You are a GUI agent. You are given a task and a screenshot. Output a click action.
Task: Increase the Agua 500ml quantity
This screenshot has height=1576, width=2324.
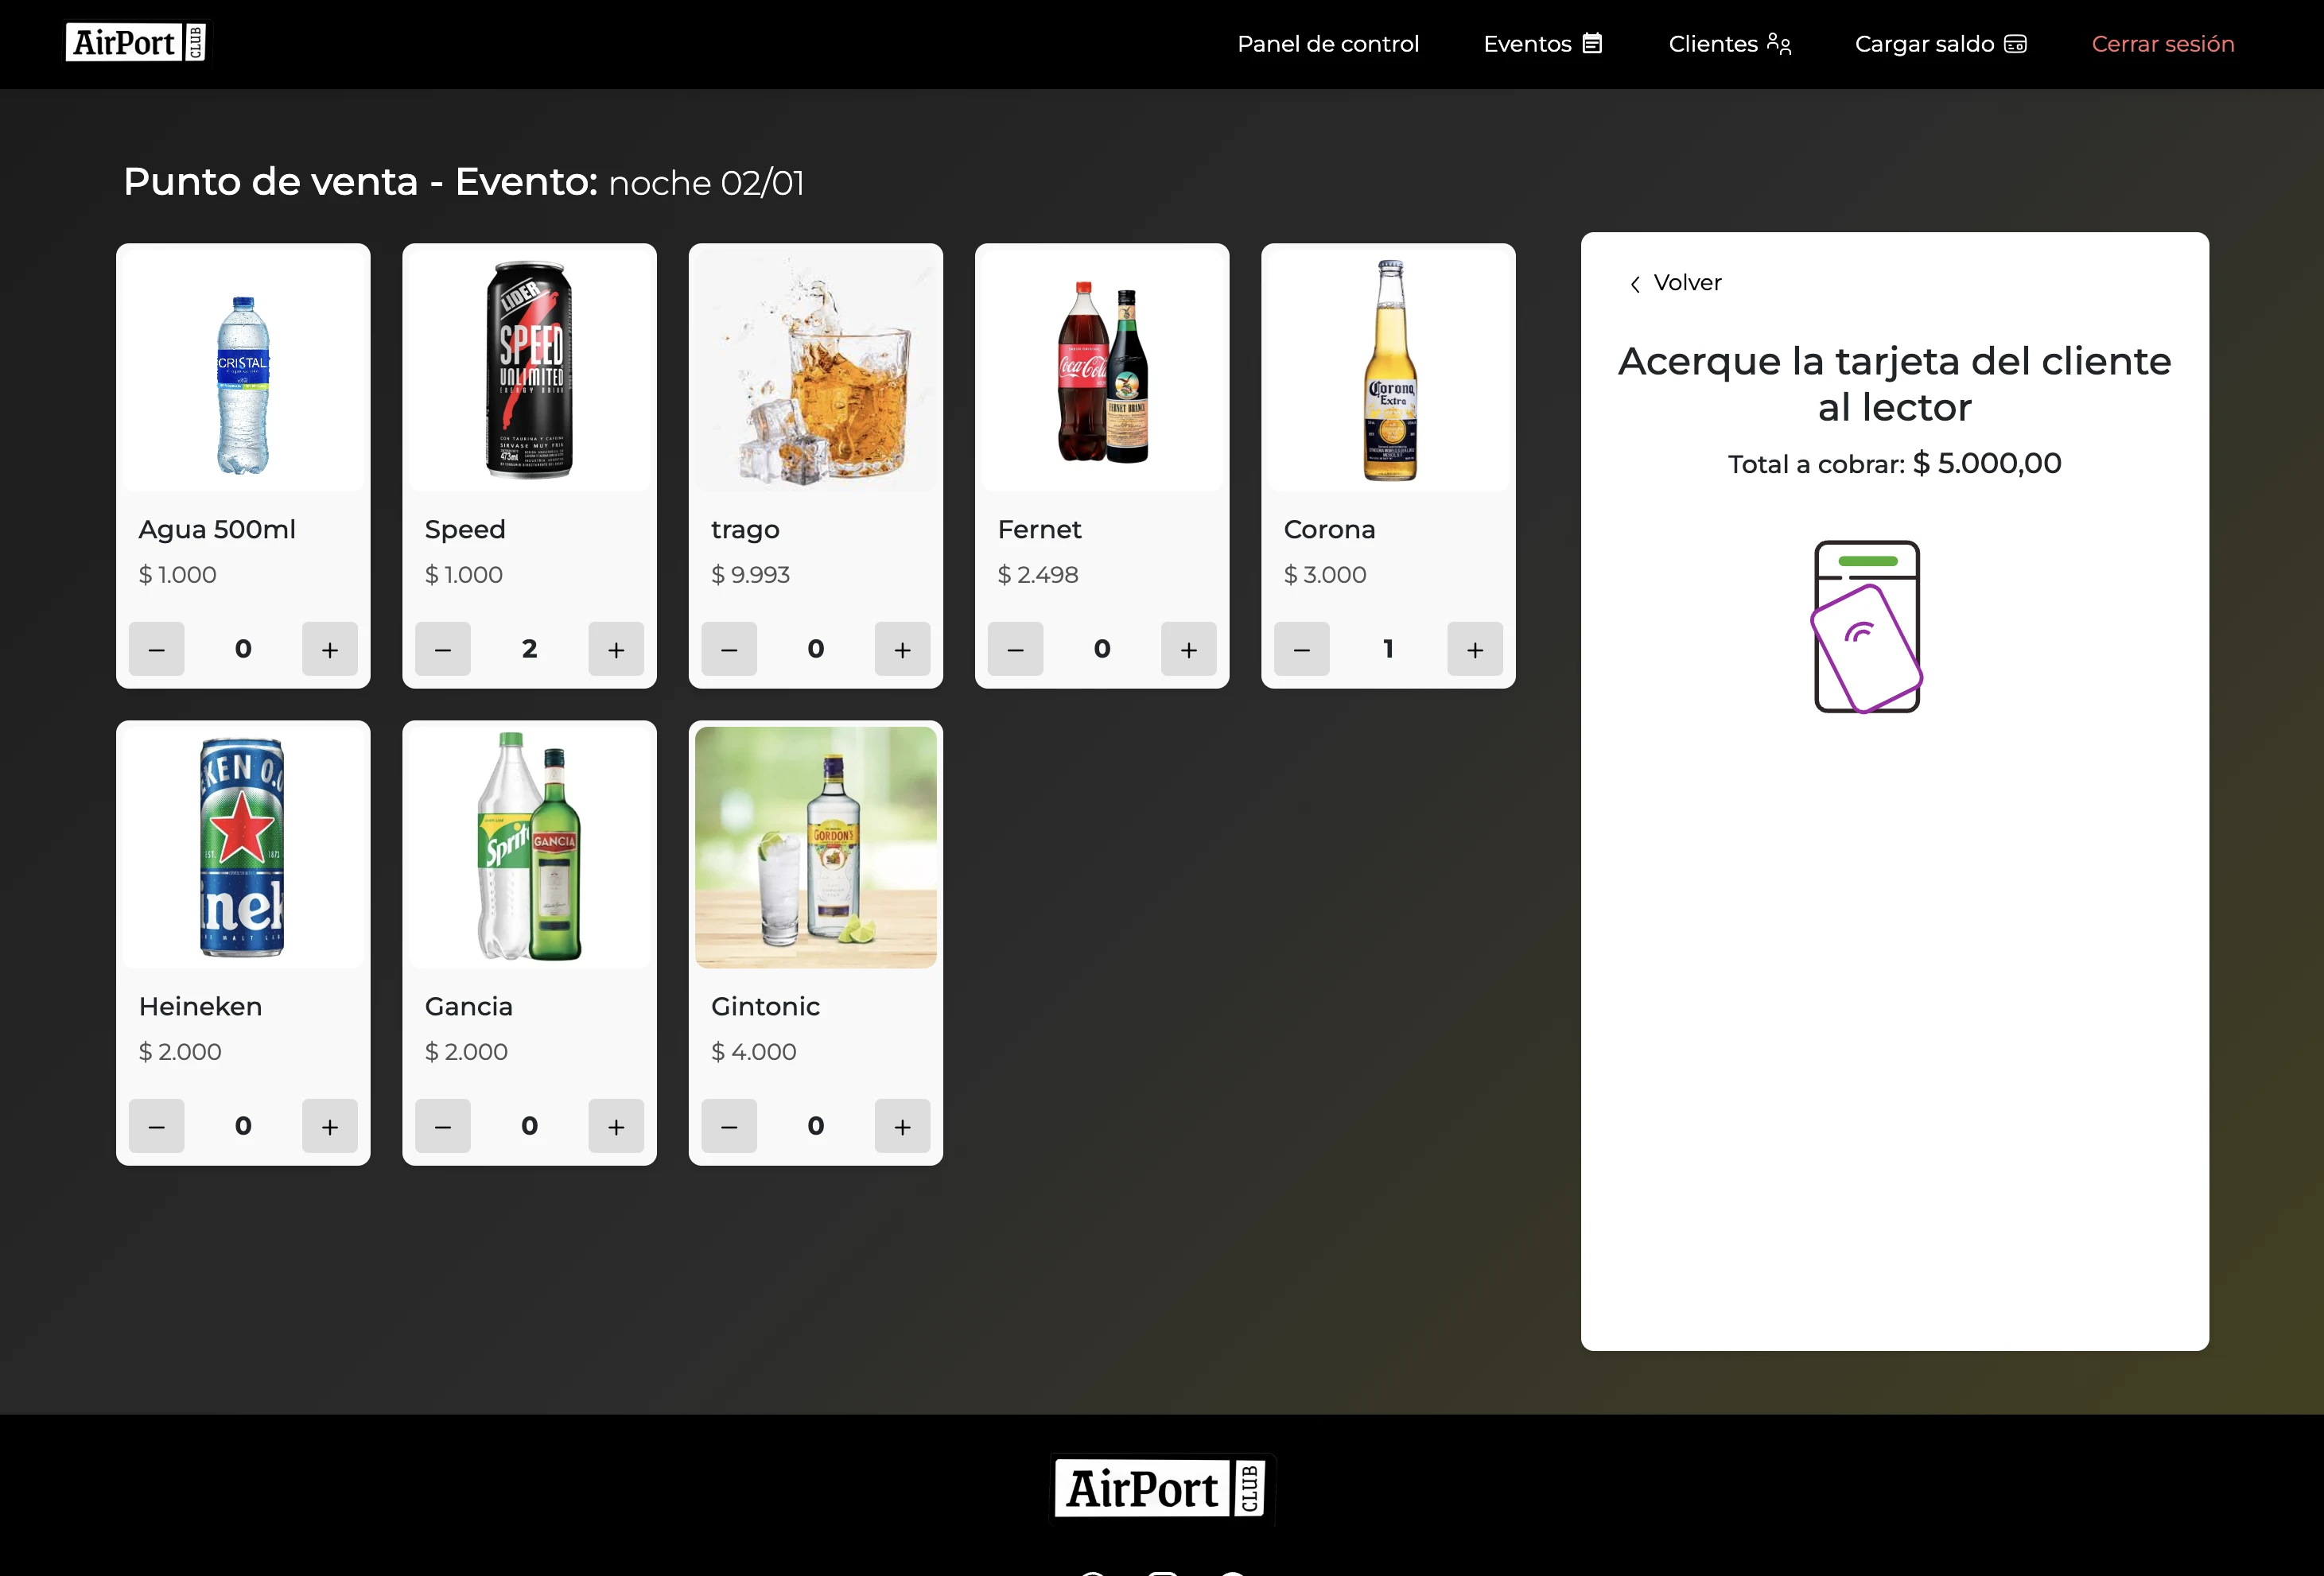tap(330, 649)
